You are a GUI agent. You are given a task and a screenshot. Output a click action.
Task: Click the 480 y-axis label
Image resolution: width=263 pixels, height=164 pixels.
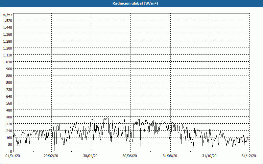click(9, 110)
